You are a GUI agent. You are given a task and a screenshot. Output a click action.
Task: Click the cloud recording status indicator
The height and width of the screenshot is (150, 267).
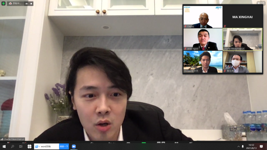(x=16, y=3)
